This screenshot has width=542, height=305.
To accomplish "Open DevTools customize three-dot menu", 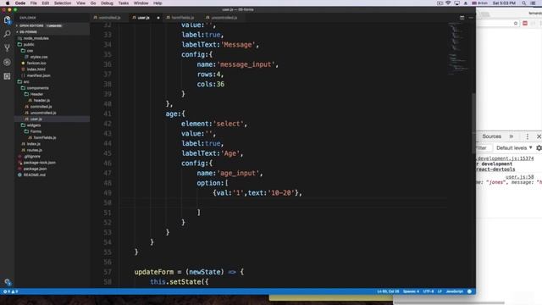I will [x=527, y=136].
